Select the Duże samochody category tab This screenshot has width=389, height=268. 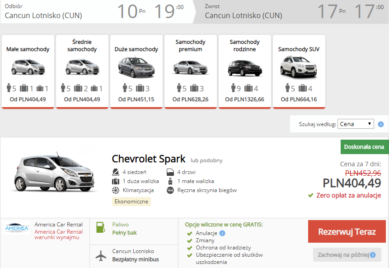(x=136, y=71)
